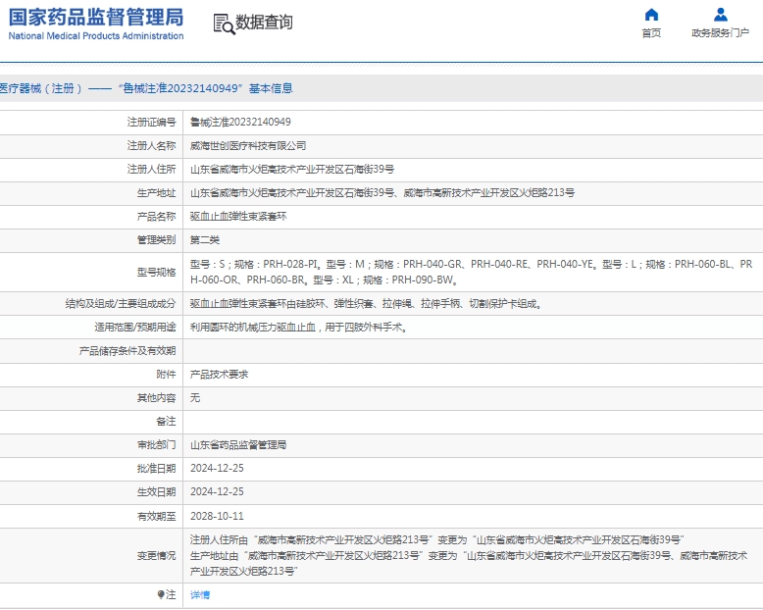Screen dimensions: 763x610
Task: Select the expiry date 2028-10-11
Action: point(217,516)
